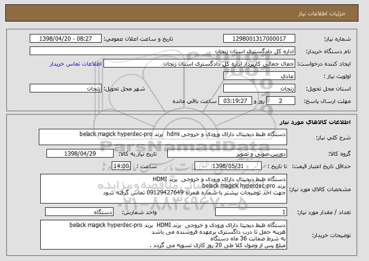Viewport: 369px width, 261px height.
Task: Click the label واحد شمارش
Action: 139,212
